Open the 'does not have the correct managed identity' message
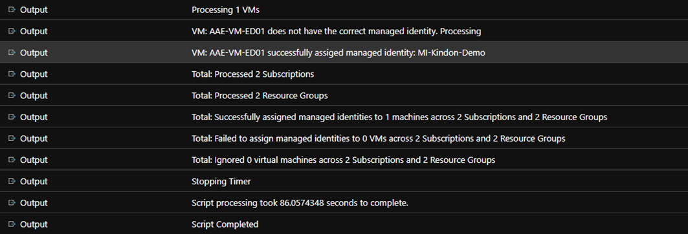688x234 pixels. coord(336,31)
